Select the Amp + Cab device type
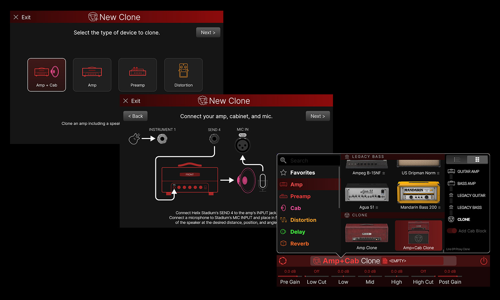 point(47,75)
